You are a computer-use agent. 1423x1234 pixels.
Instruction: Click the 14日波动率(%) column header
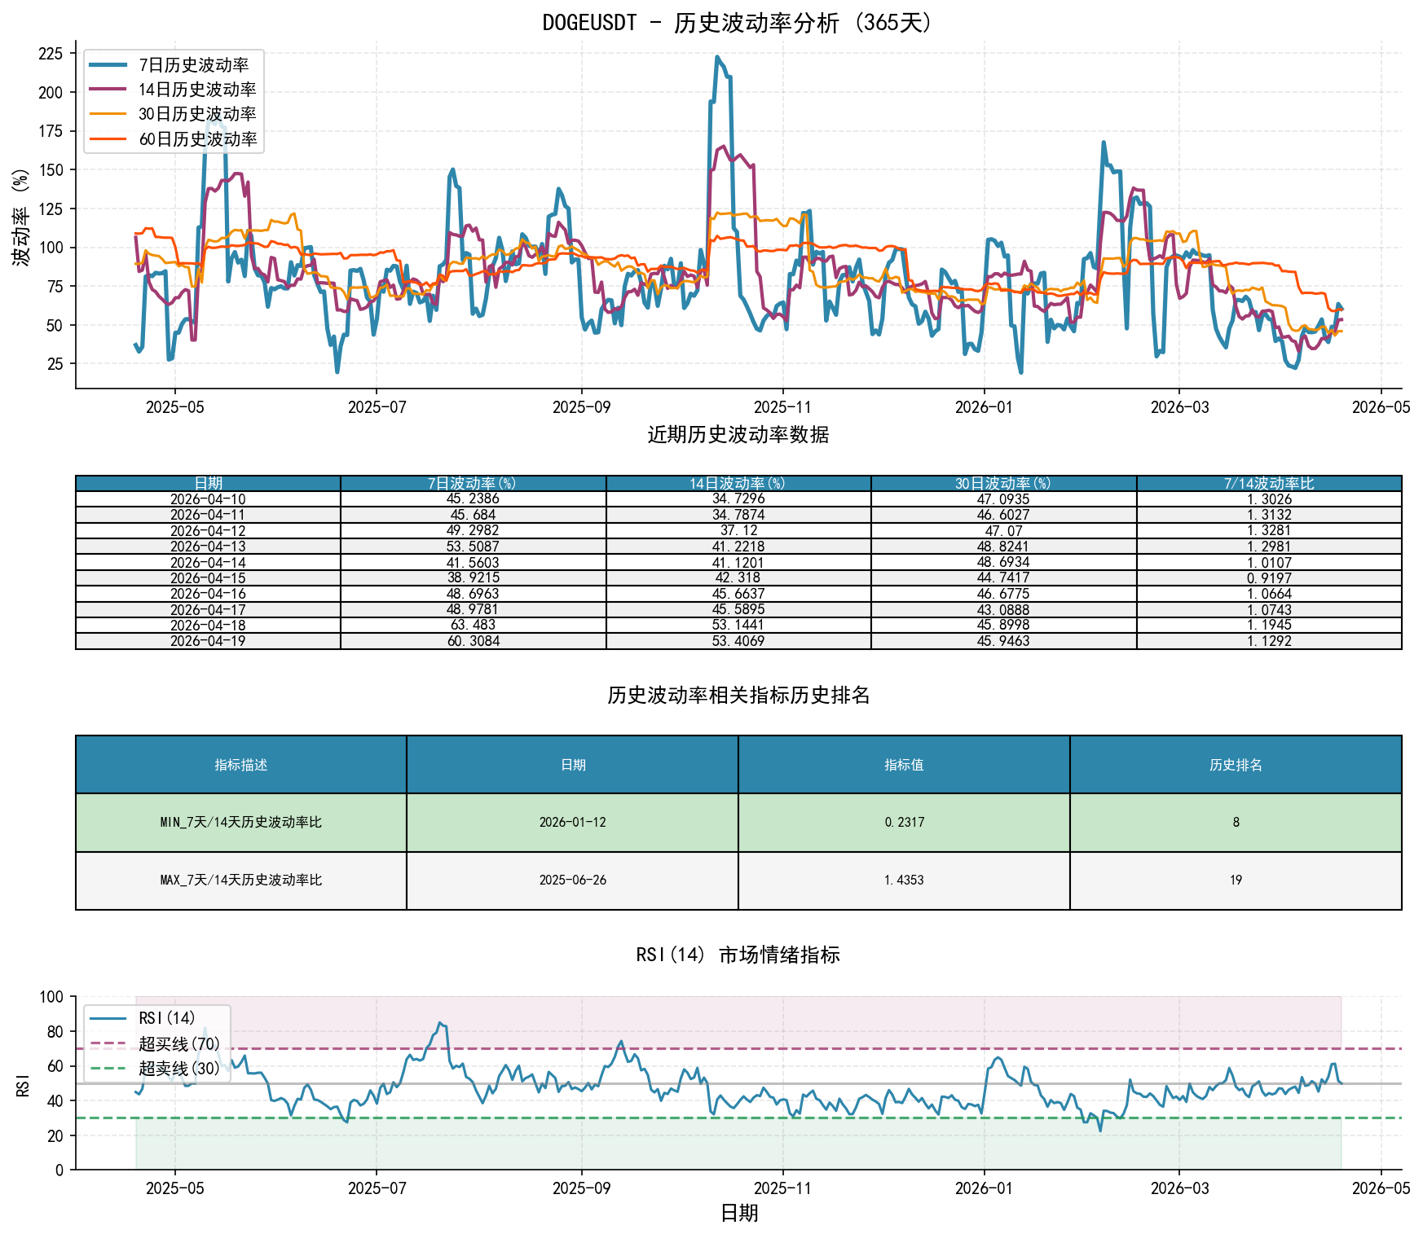738,484
